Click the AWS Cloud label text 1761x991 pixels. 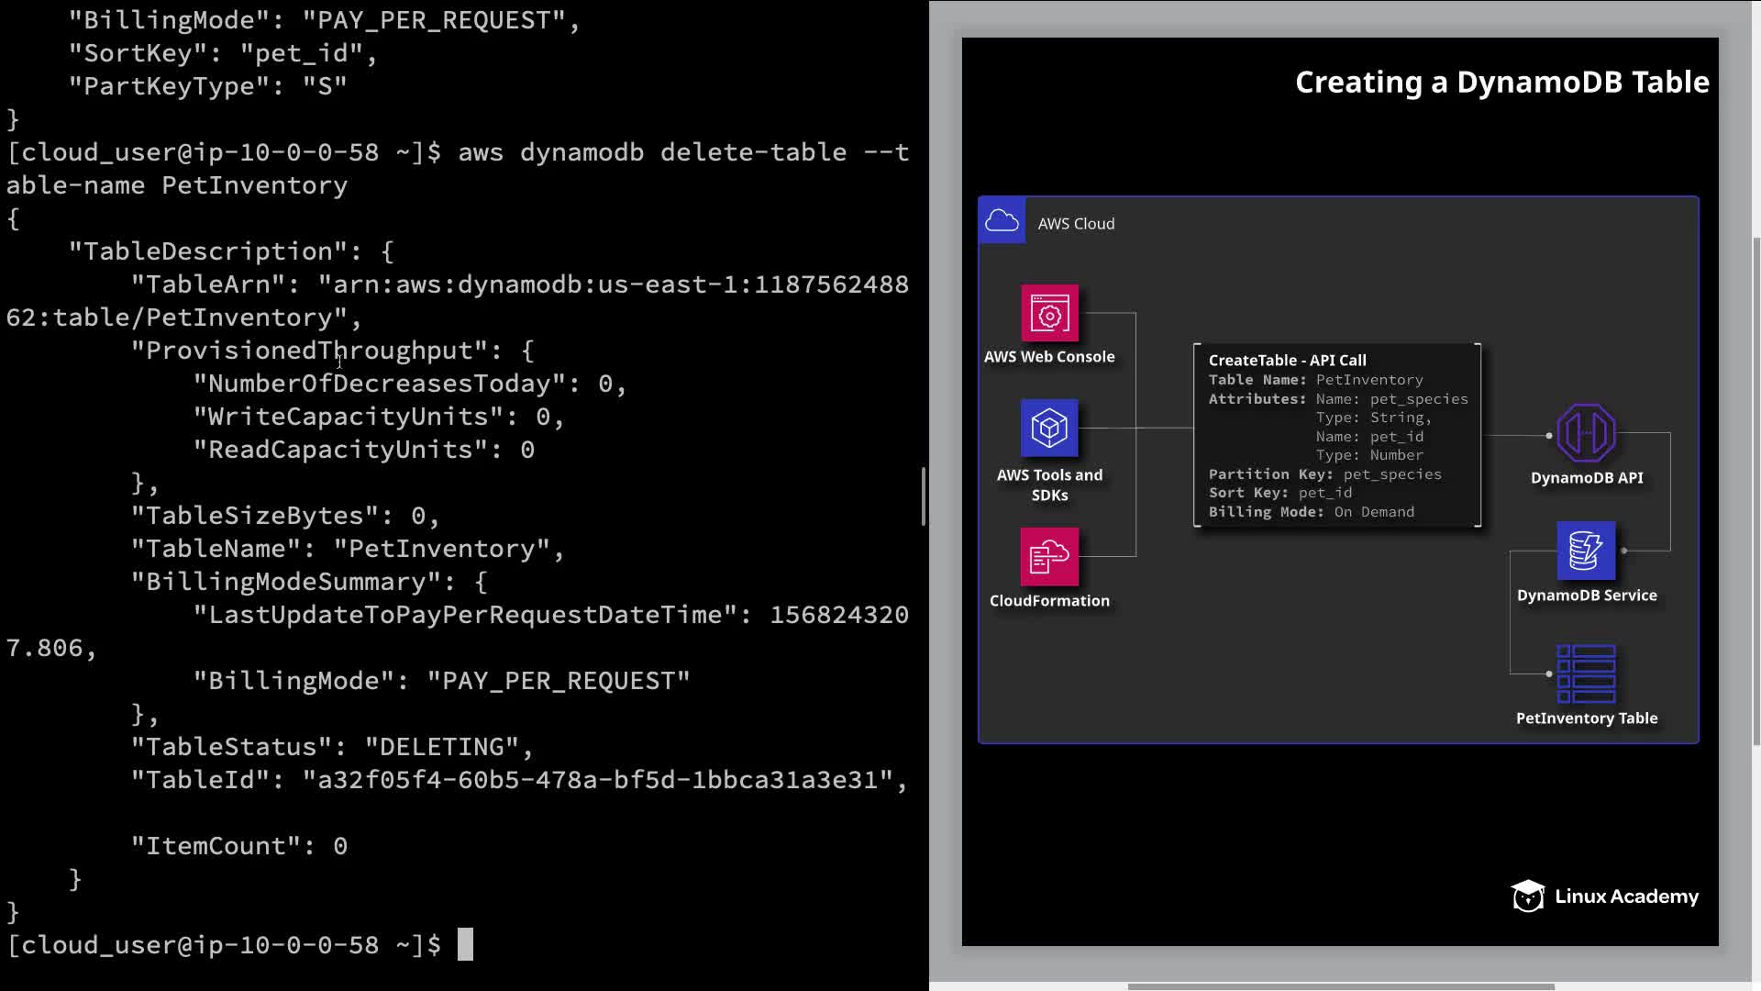[1076, 224]
